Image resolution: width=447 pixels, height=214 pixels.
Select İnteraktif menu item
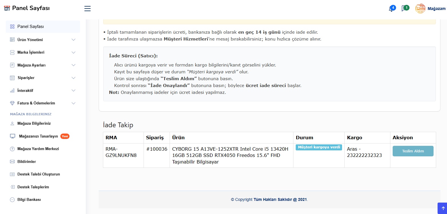[x=25, y=90]
